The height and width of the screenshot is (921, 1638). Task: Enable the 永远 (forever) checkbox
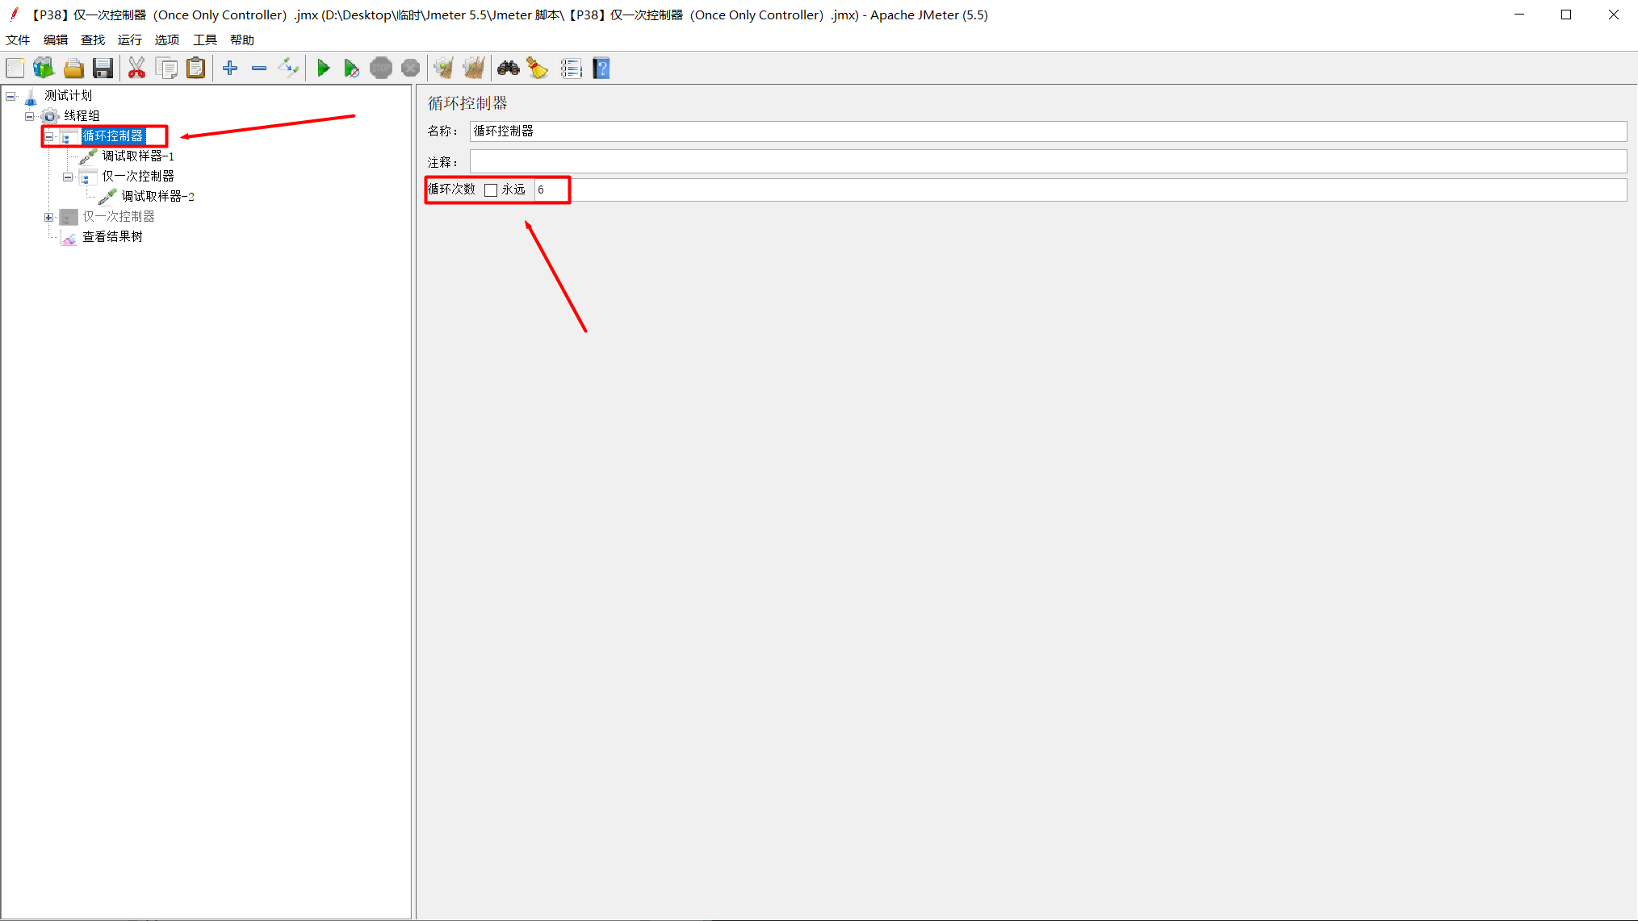click(491, 190)
